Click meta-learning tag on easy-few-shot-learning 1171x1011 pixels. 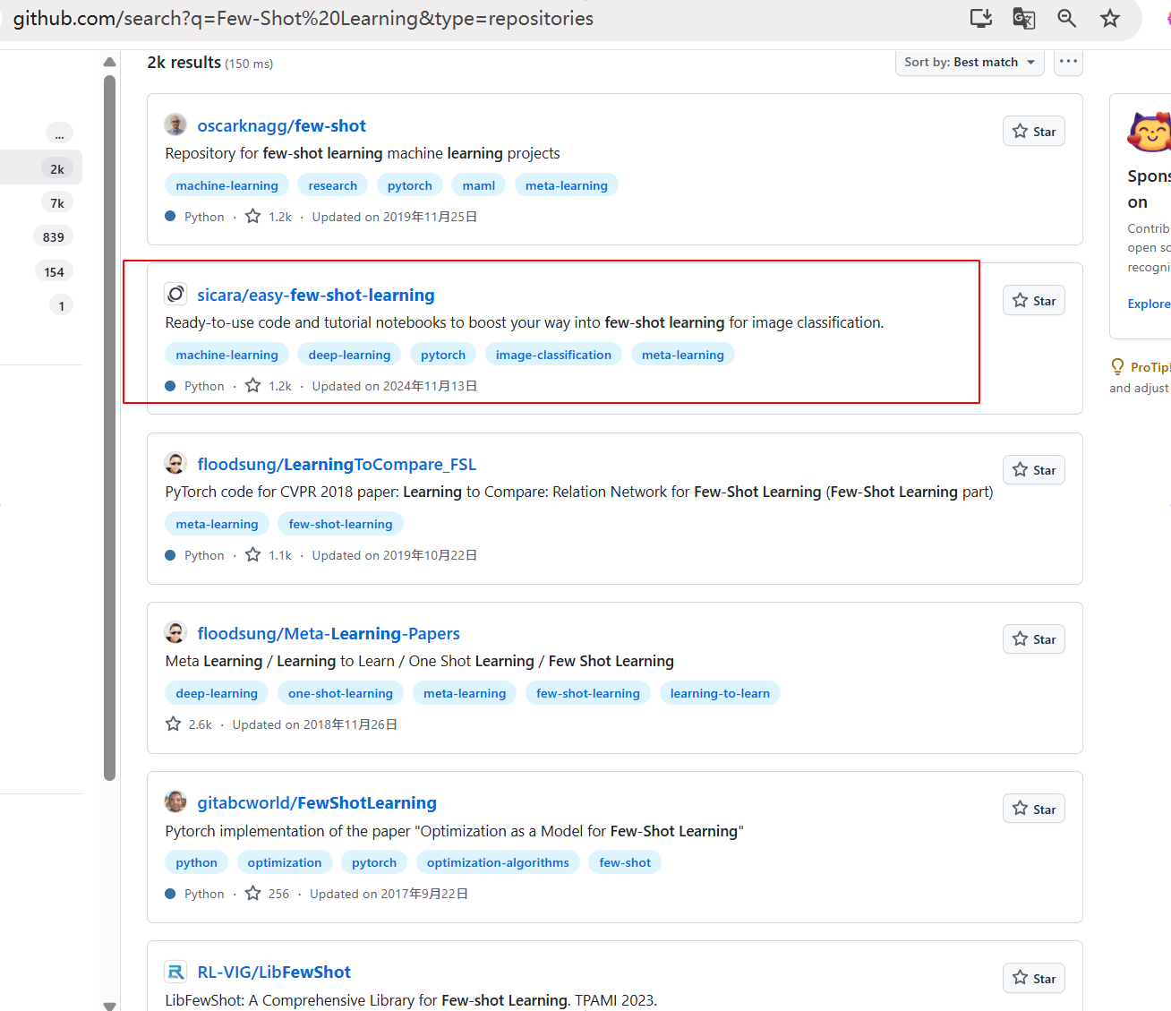coord(682,355)
